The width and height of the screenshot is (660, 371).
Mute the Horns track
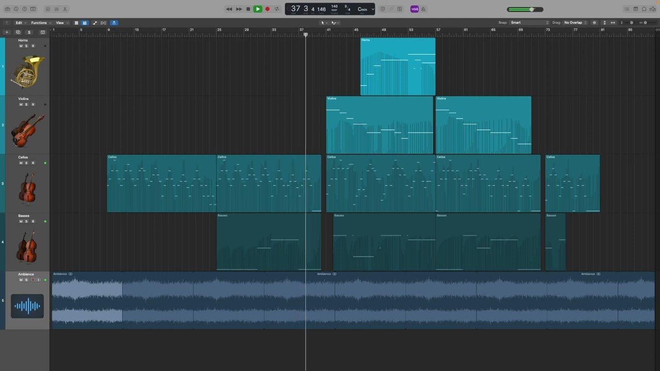21,46
